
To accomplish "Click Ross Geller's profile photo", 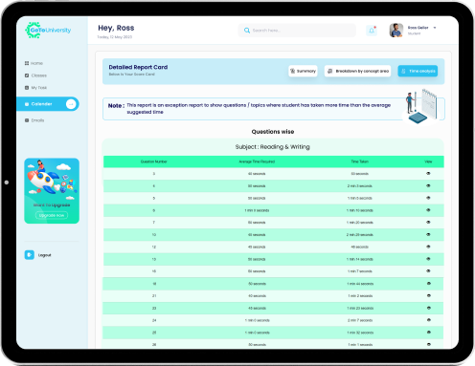I will coord(396,31).
